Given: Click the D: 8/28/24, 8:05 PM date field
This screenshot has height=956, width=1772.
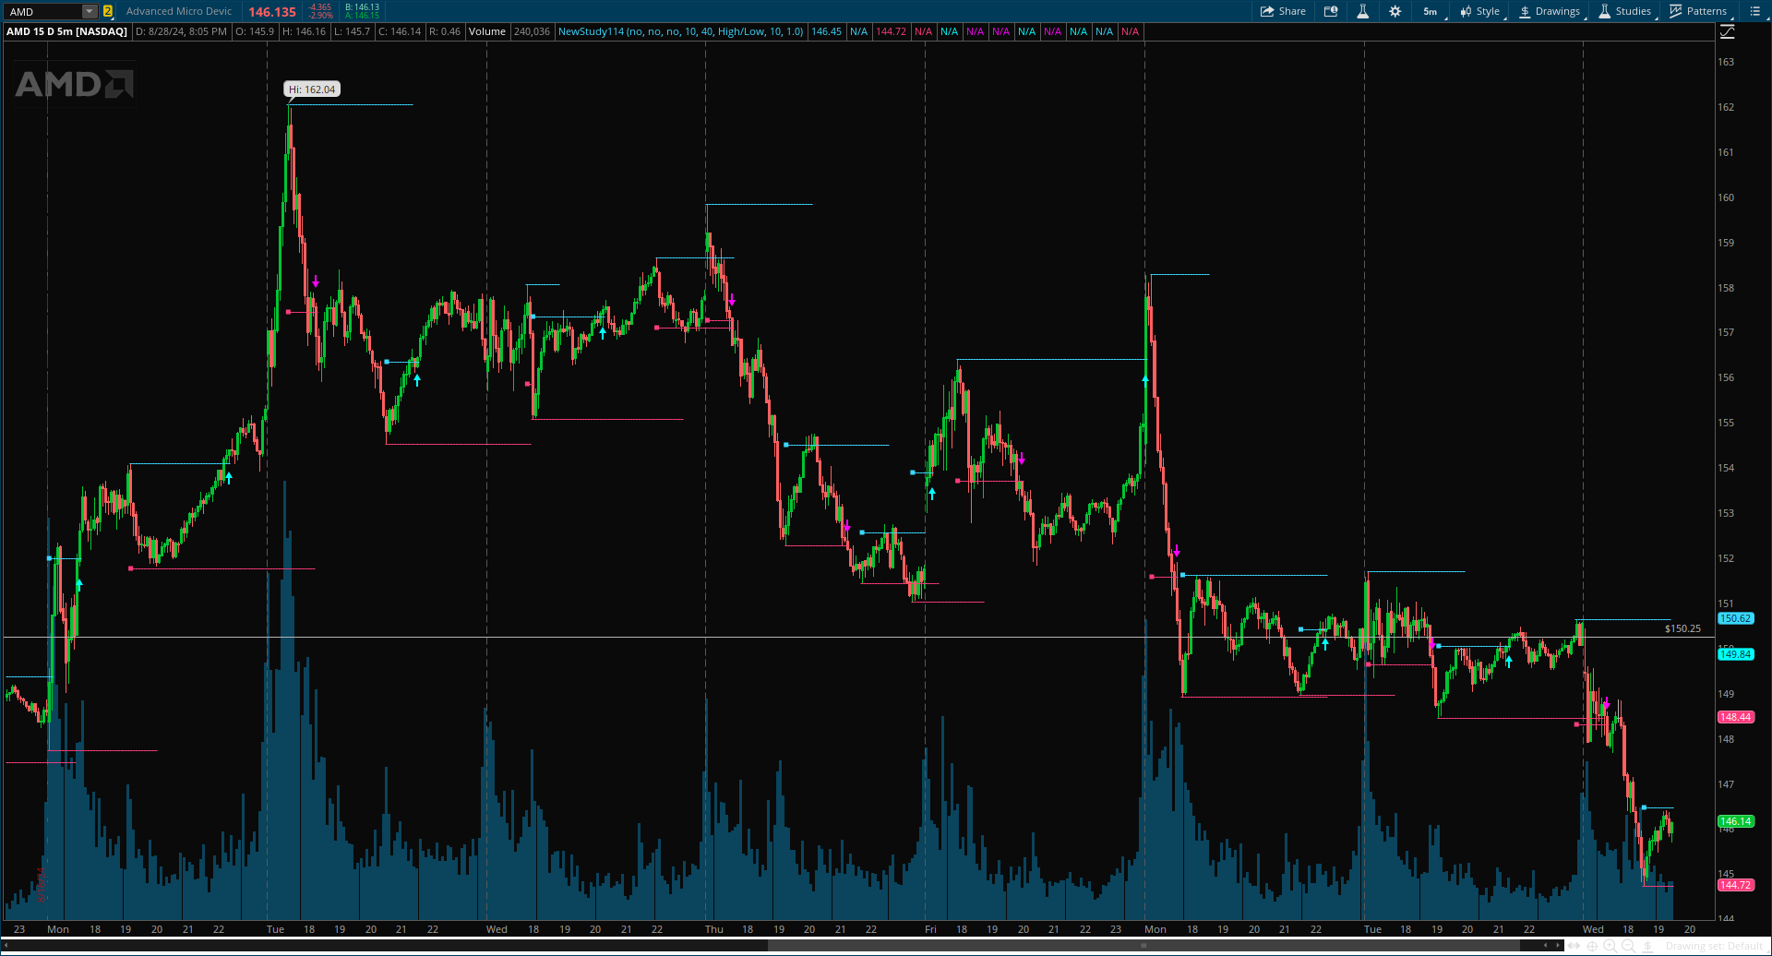Looking at the screenshot, I should (x=181, y=31).
